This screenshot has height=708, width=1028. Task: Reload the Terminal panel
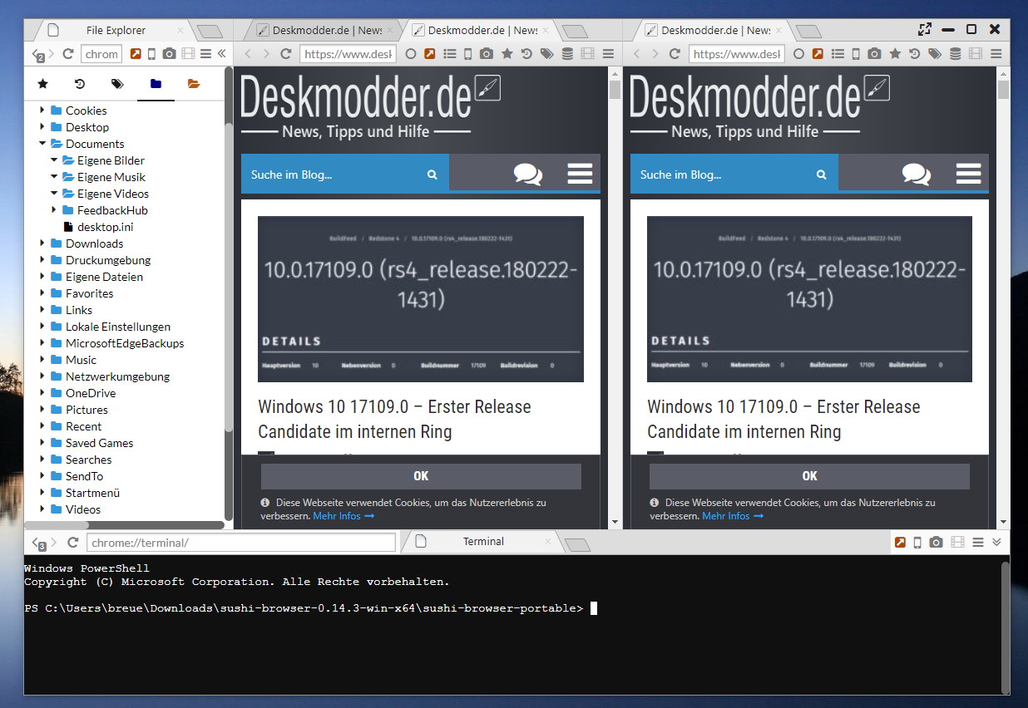coord(73,543)
